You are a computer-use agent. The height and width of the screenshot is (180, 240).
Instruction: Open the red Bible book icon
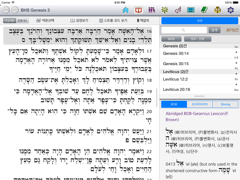(138, 10)
